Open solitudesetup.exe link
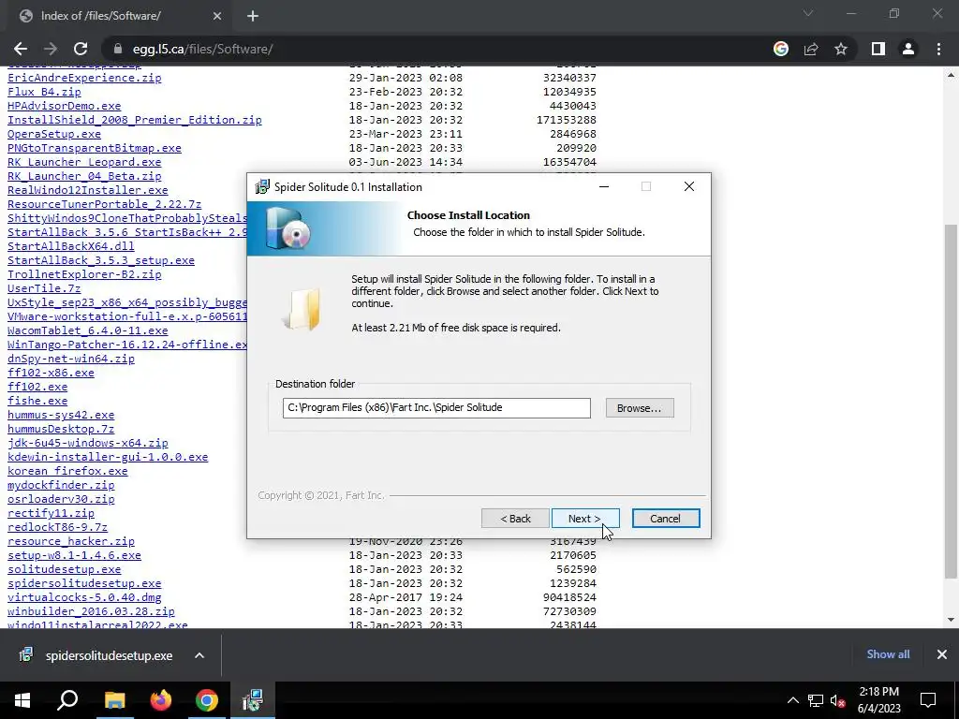This screenshot has height=719, width=959. click(x=65, y=570)
